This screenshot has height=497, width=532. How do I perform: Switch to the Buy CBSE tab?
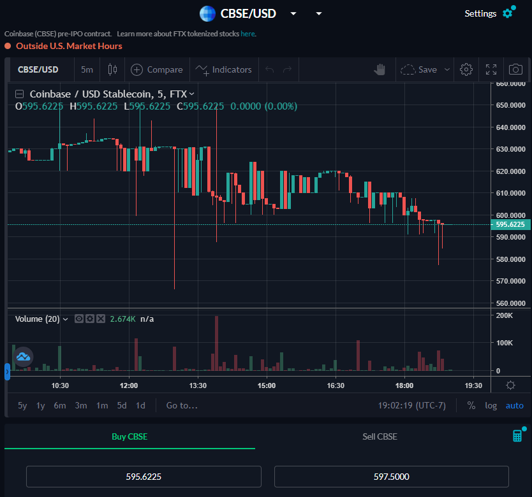pyautogui.click(x=129, y=436)
